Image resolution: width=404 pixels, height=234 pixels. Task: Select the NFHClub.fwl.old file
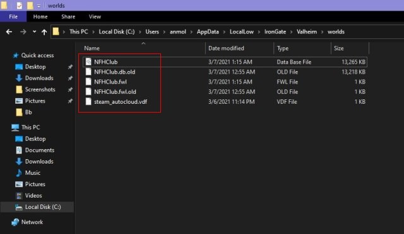click(115, 92)
